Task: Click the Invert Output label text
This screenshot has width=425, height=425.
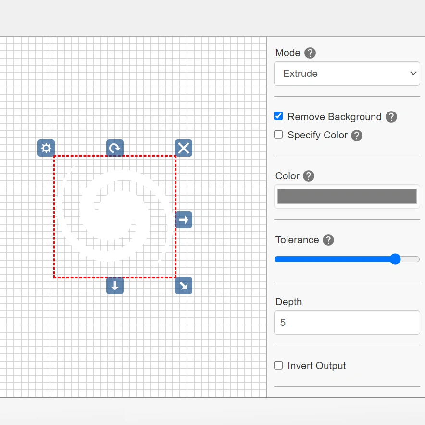Action: click(316, 366)
